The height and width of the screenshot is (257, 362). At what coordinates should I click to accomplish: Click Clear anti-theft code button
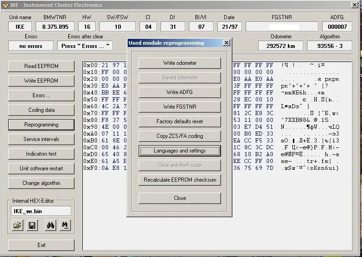coord(179,165)
